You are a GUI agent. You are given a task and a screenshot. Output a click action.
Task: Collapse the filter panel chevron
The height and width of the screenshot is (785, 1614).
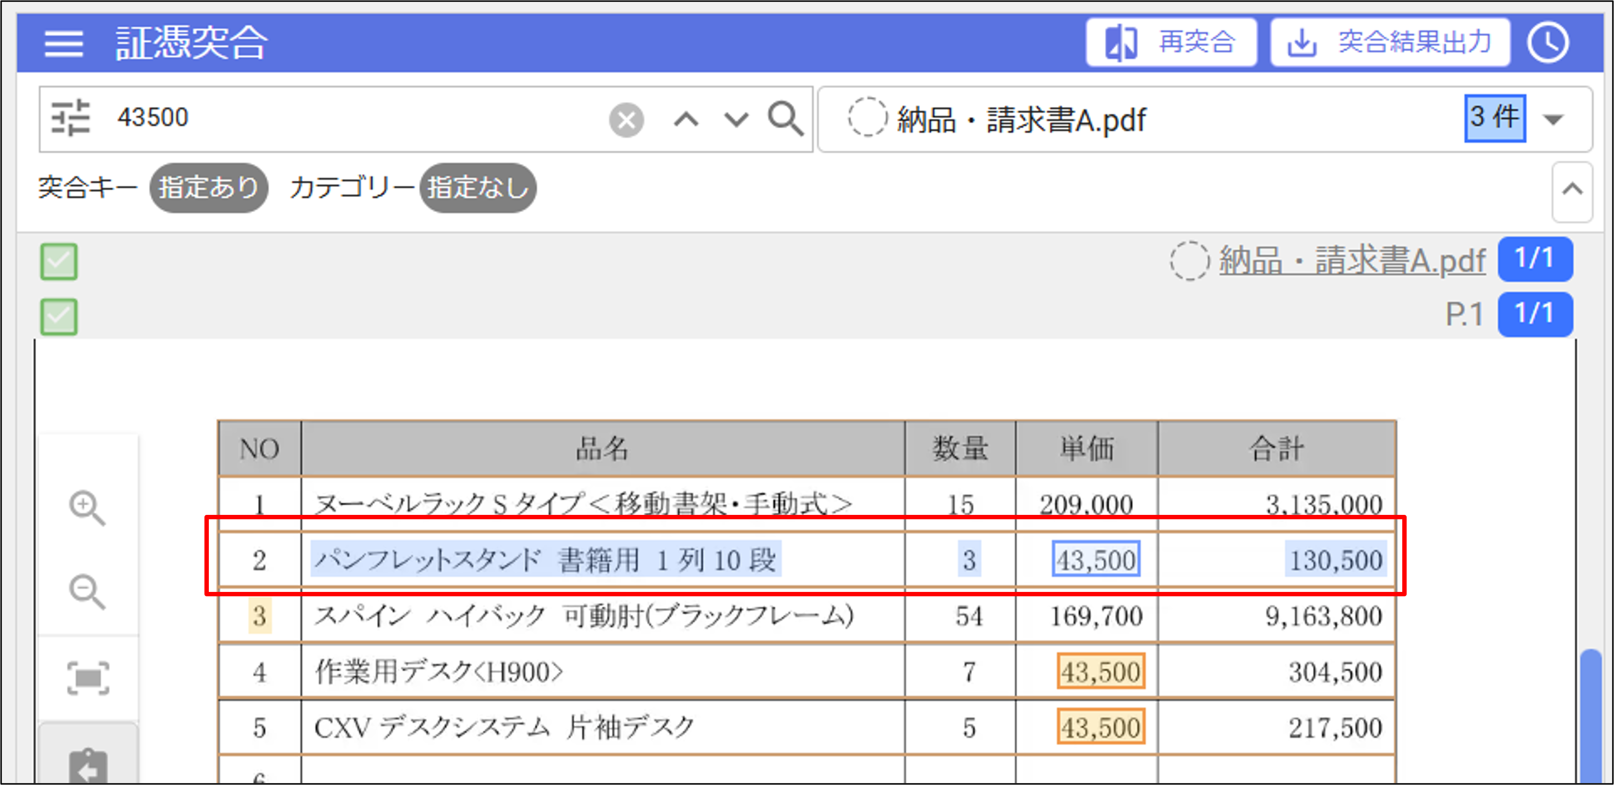click(1572, 190)
